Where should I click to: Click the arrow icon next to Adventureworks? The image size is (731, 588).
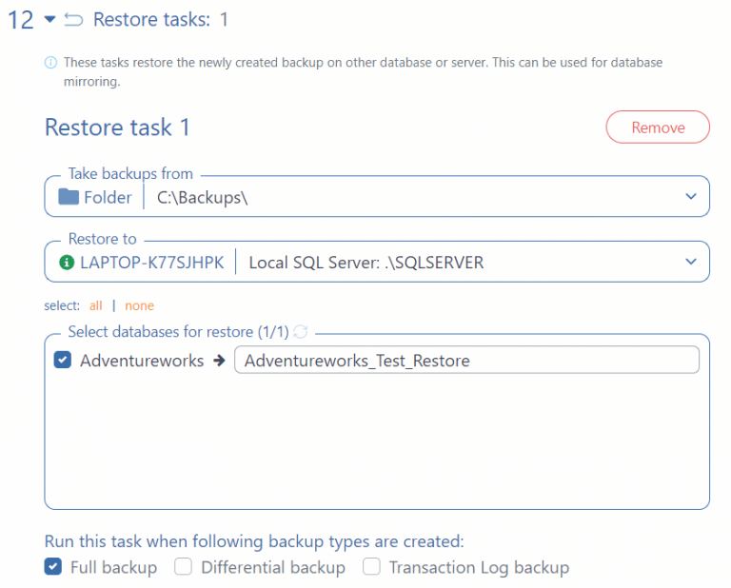click(219, 361)
